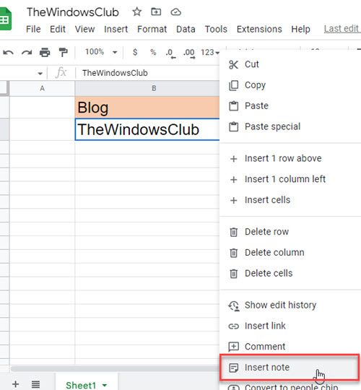
Task: Select the TheWindowsClub cell in column B
Action: point(147,129)
